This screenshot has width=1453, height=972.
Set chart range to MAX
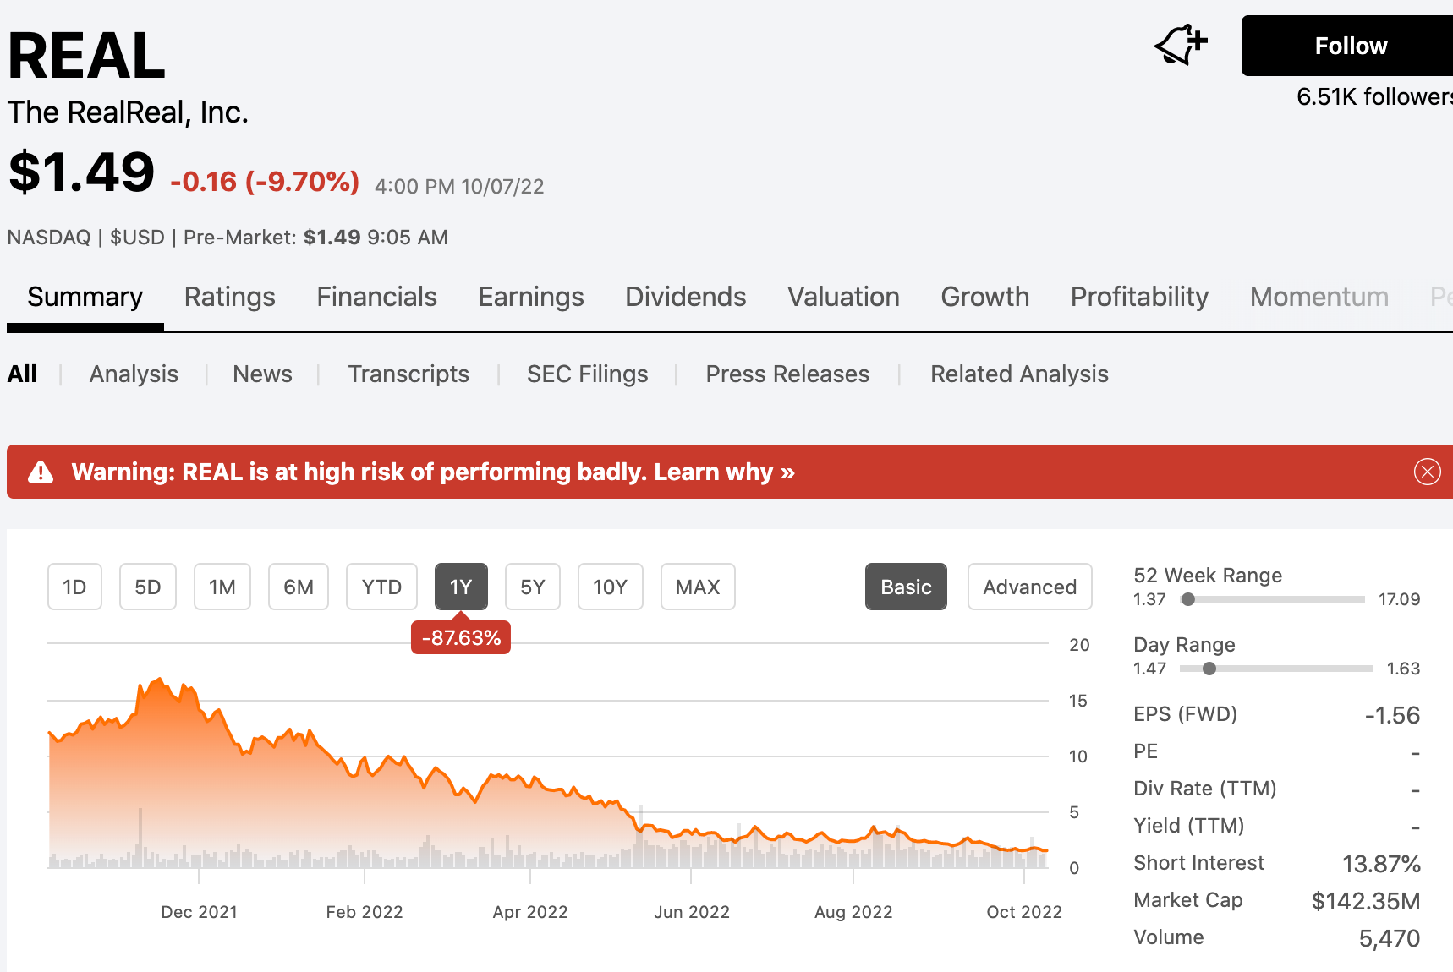click(698, 587)
